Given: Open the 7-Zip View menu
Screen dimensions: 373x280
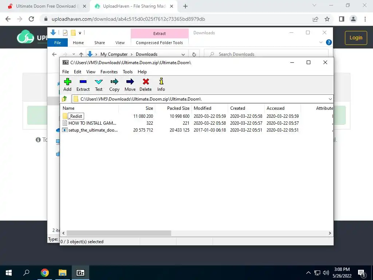Looking at the screenshot, I should click(x=91, y=72).
